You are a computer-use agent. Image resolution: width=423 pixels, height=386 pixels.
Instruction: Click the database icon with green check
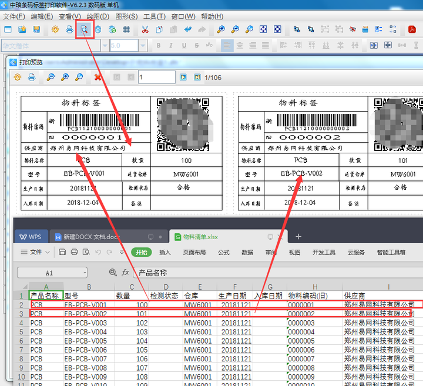pyautogui.click(x=112, y=29)
